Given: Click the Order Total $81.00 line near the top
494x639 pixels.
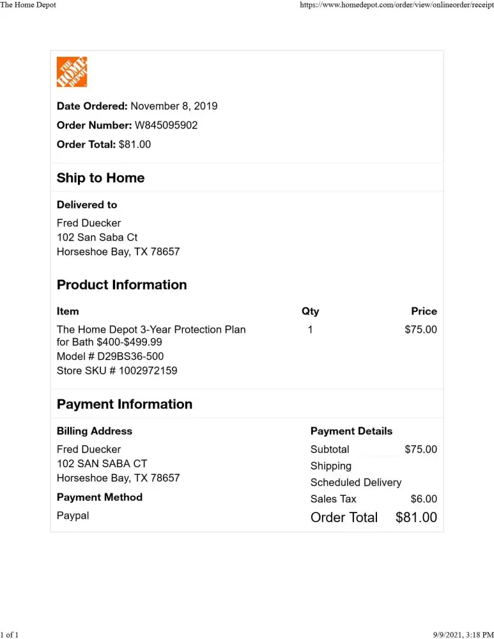Looking at the screenshot, I should 104,144.
